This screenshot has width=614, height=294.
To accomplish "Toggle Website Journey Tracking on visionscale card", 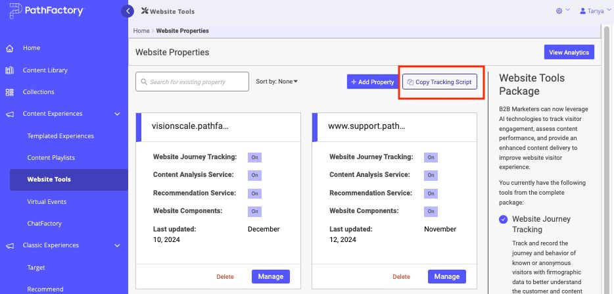I will [254, 158].
